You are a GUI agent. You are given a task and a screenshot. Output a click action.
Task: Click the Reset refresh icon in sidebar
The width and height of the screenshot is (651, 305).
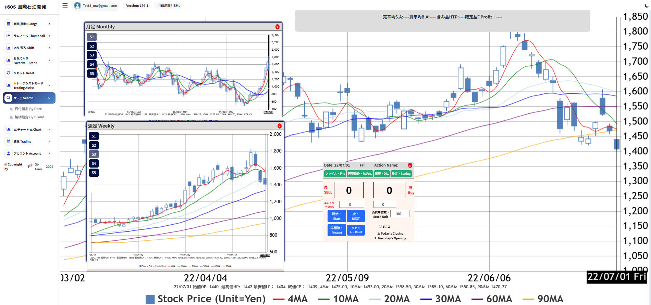[x=9, y=73]
